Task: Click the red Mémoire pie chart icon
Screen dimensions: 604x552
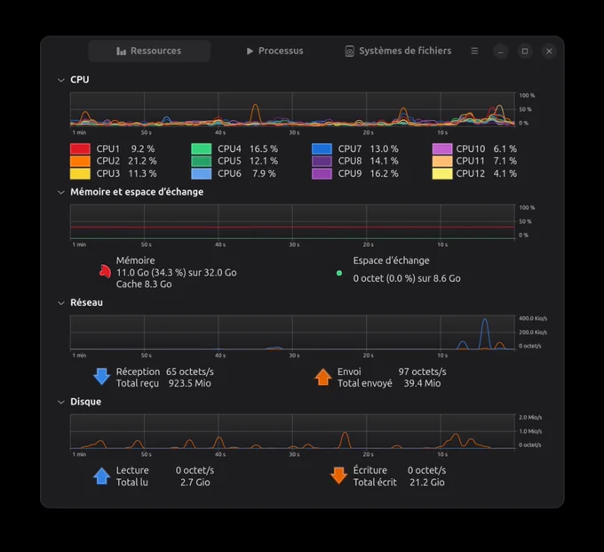Action: click(x=105, y=272)
